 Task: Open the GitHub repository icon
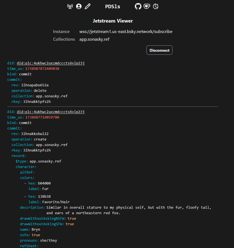pyautogui.click(x=138, y=6)
